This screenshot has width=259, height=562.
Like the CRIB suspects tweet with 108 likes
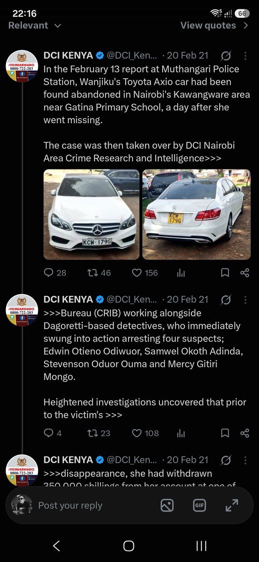click(x=145, y=433)
